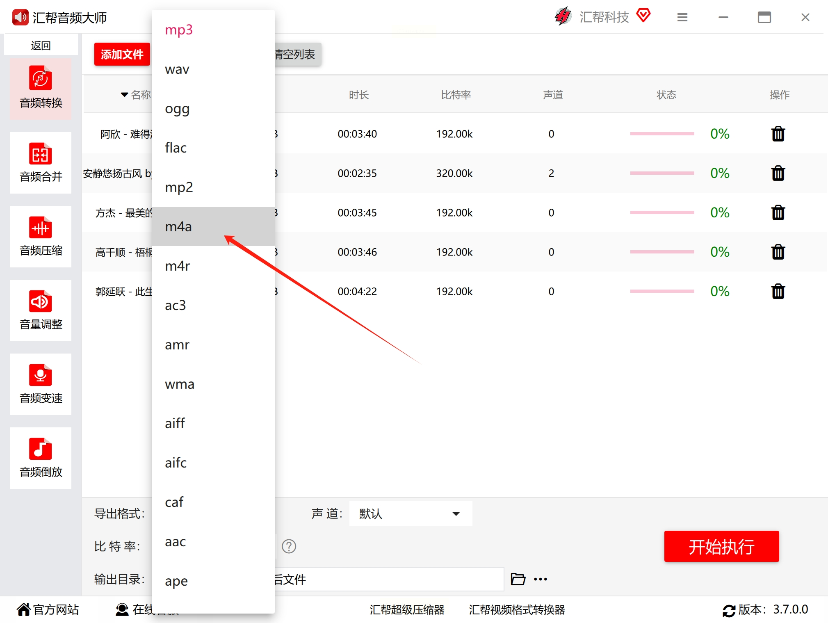This screenshot has width=828, height=623.
Task: Browse output directory with the ellipsis button
Action: [540, 579]
